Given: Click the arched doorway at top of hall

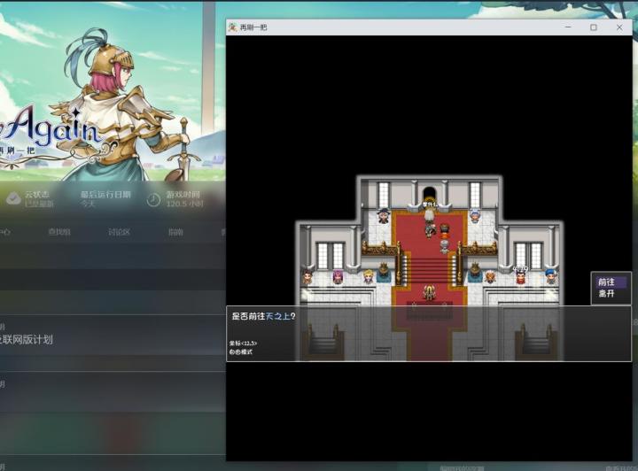Looking at the screenshot, I should [429, 196].
